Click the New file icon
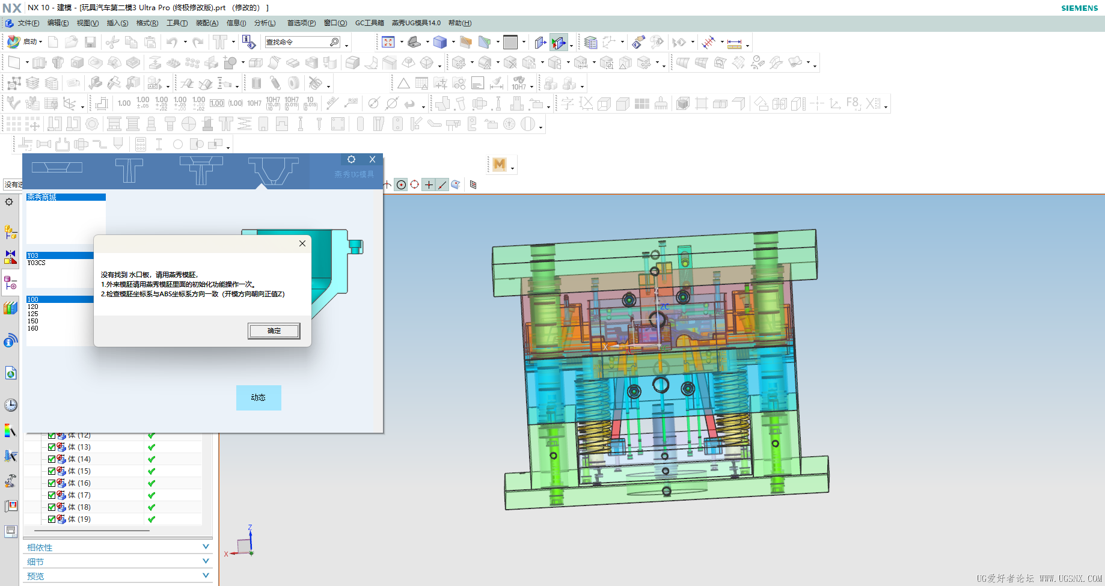This screenshot has width=1105, height=586. [x=53, y=42]
